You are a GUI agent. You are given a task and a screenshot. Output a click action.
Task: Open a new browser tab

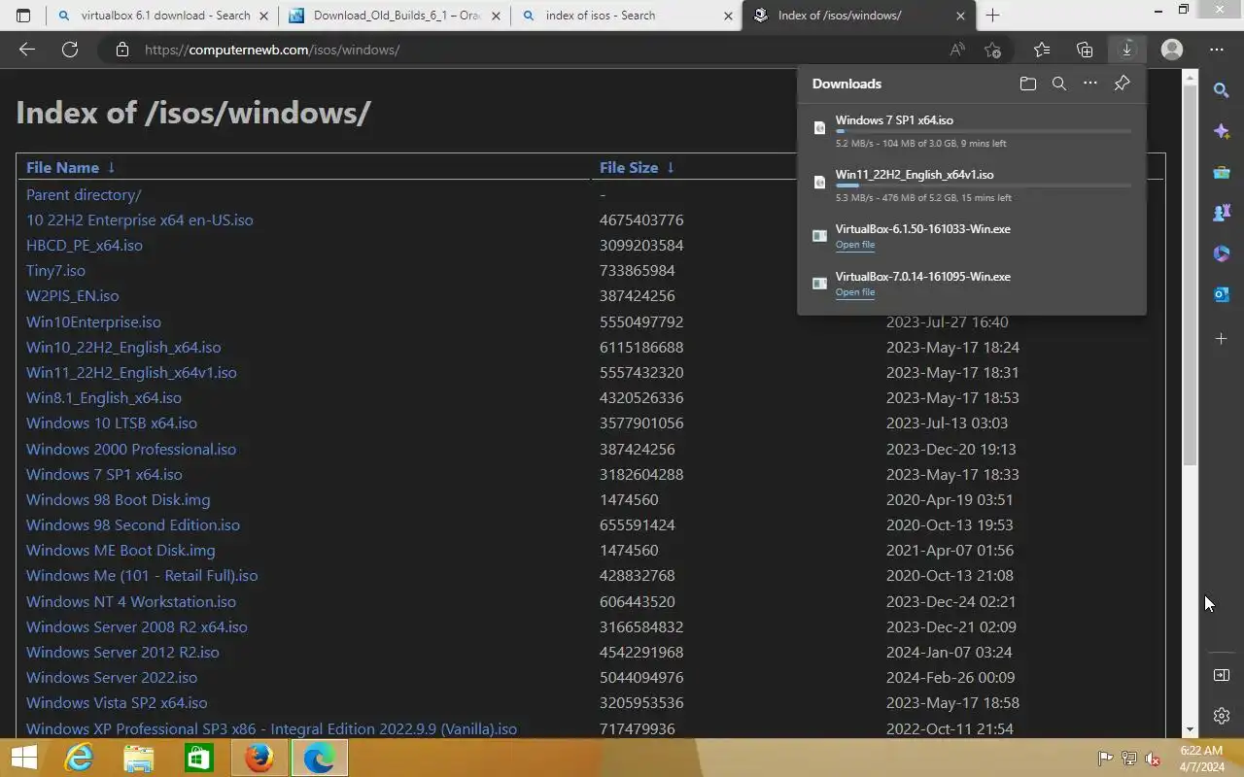[992, 16]
